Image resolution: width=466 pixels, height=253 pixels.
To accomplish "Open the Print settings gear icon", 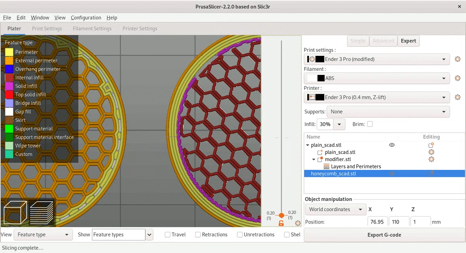I will [x=457, y=59].
